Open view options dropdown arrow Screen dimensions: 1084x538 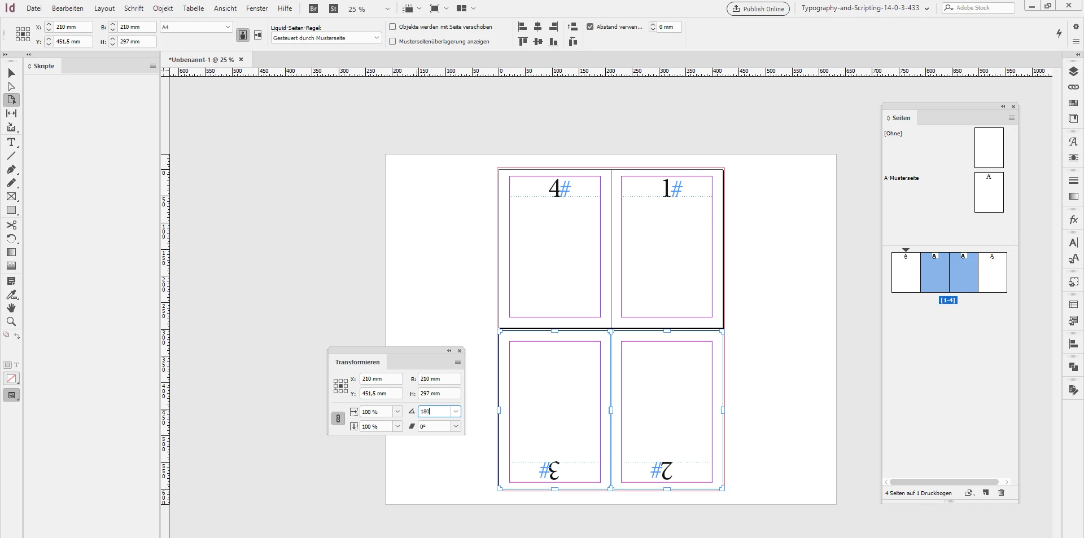pos(419,8)
